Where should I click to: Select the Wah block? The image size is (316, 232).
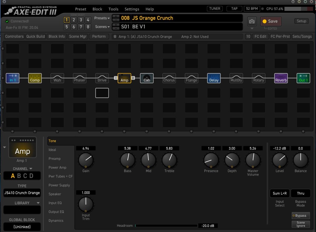pos(57,78)
